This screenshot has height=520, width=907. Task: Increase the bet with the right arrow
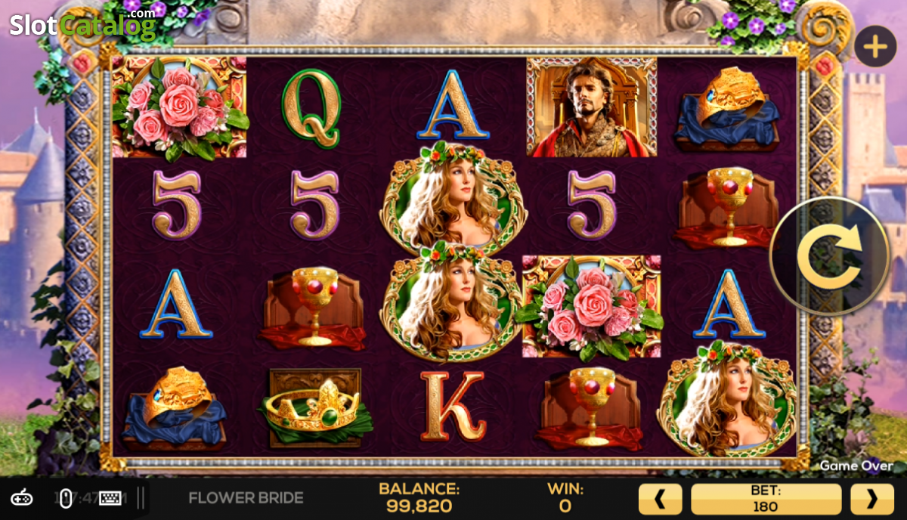point(872,499)
